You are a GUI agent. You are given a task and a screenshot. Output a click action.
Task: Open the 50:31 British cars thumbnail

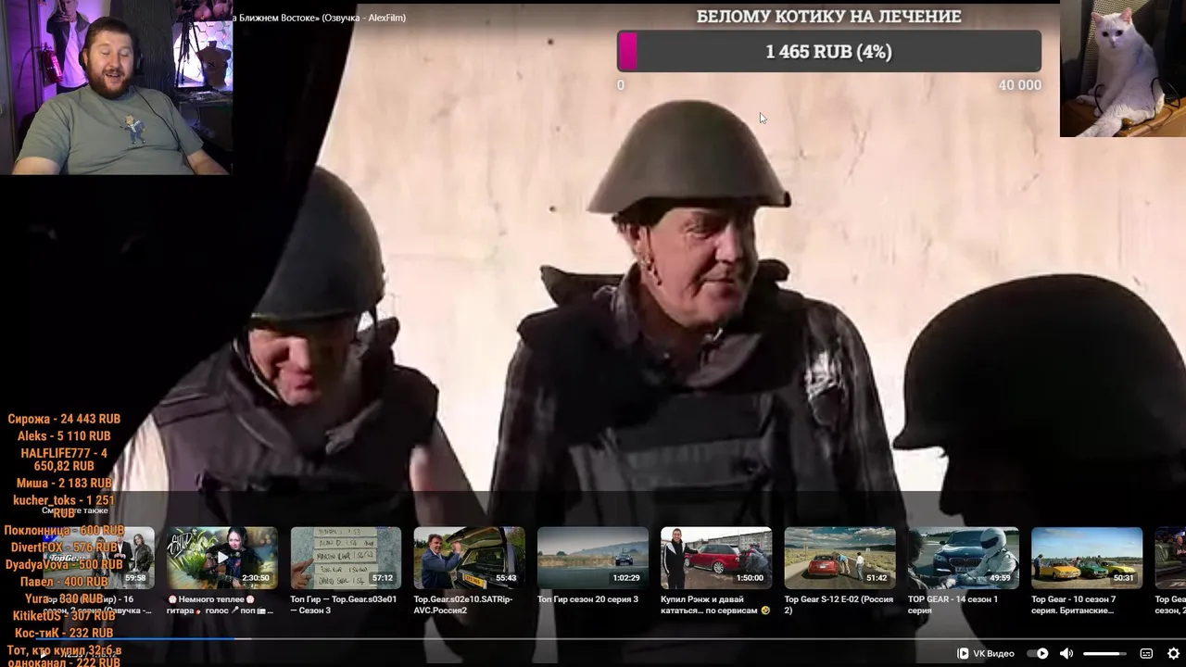(1087, 558)
